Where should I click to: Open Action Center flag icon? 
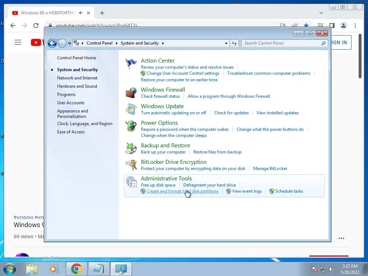click(131, 63)
